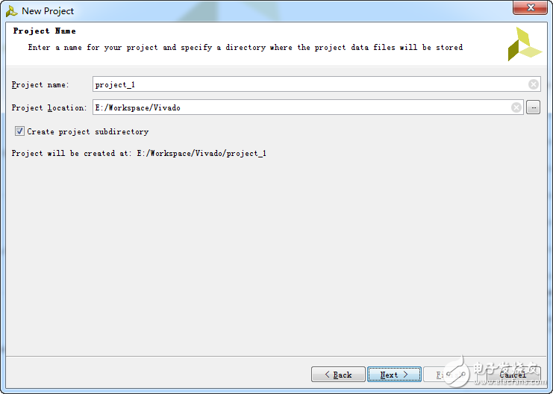Click the Vivado logo in the header
The width and height of the screenshot is (553, 394).
pyautogui.click(x=525, y=44)
